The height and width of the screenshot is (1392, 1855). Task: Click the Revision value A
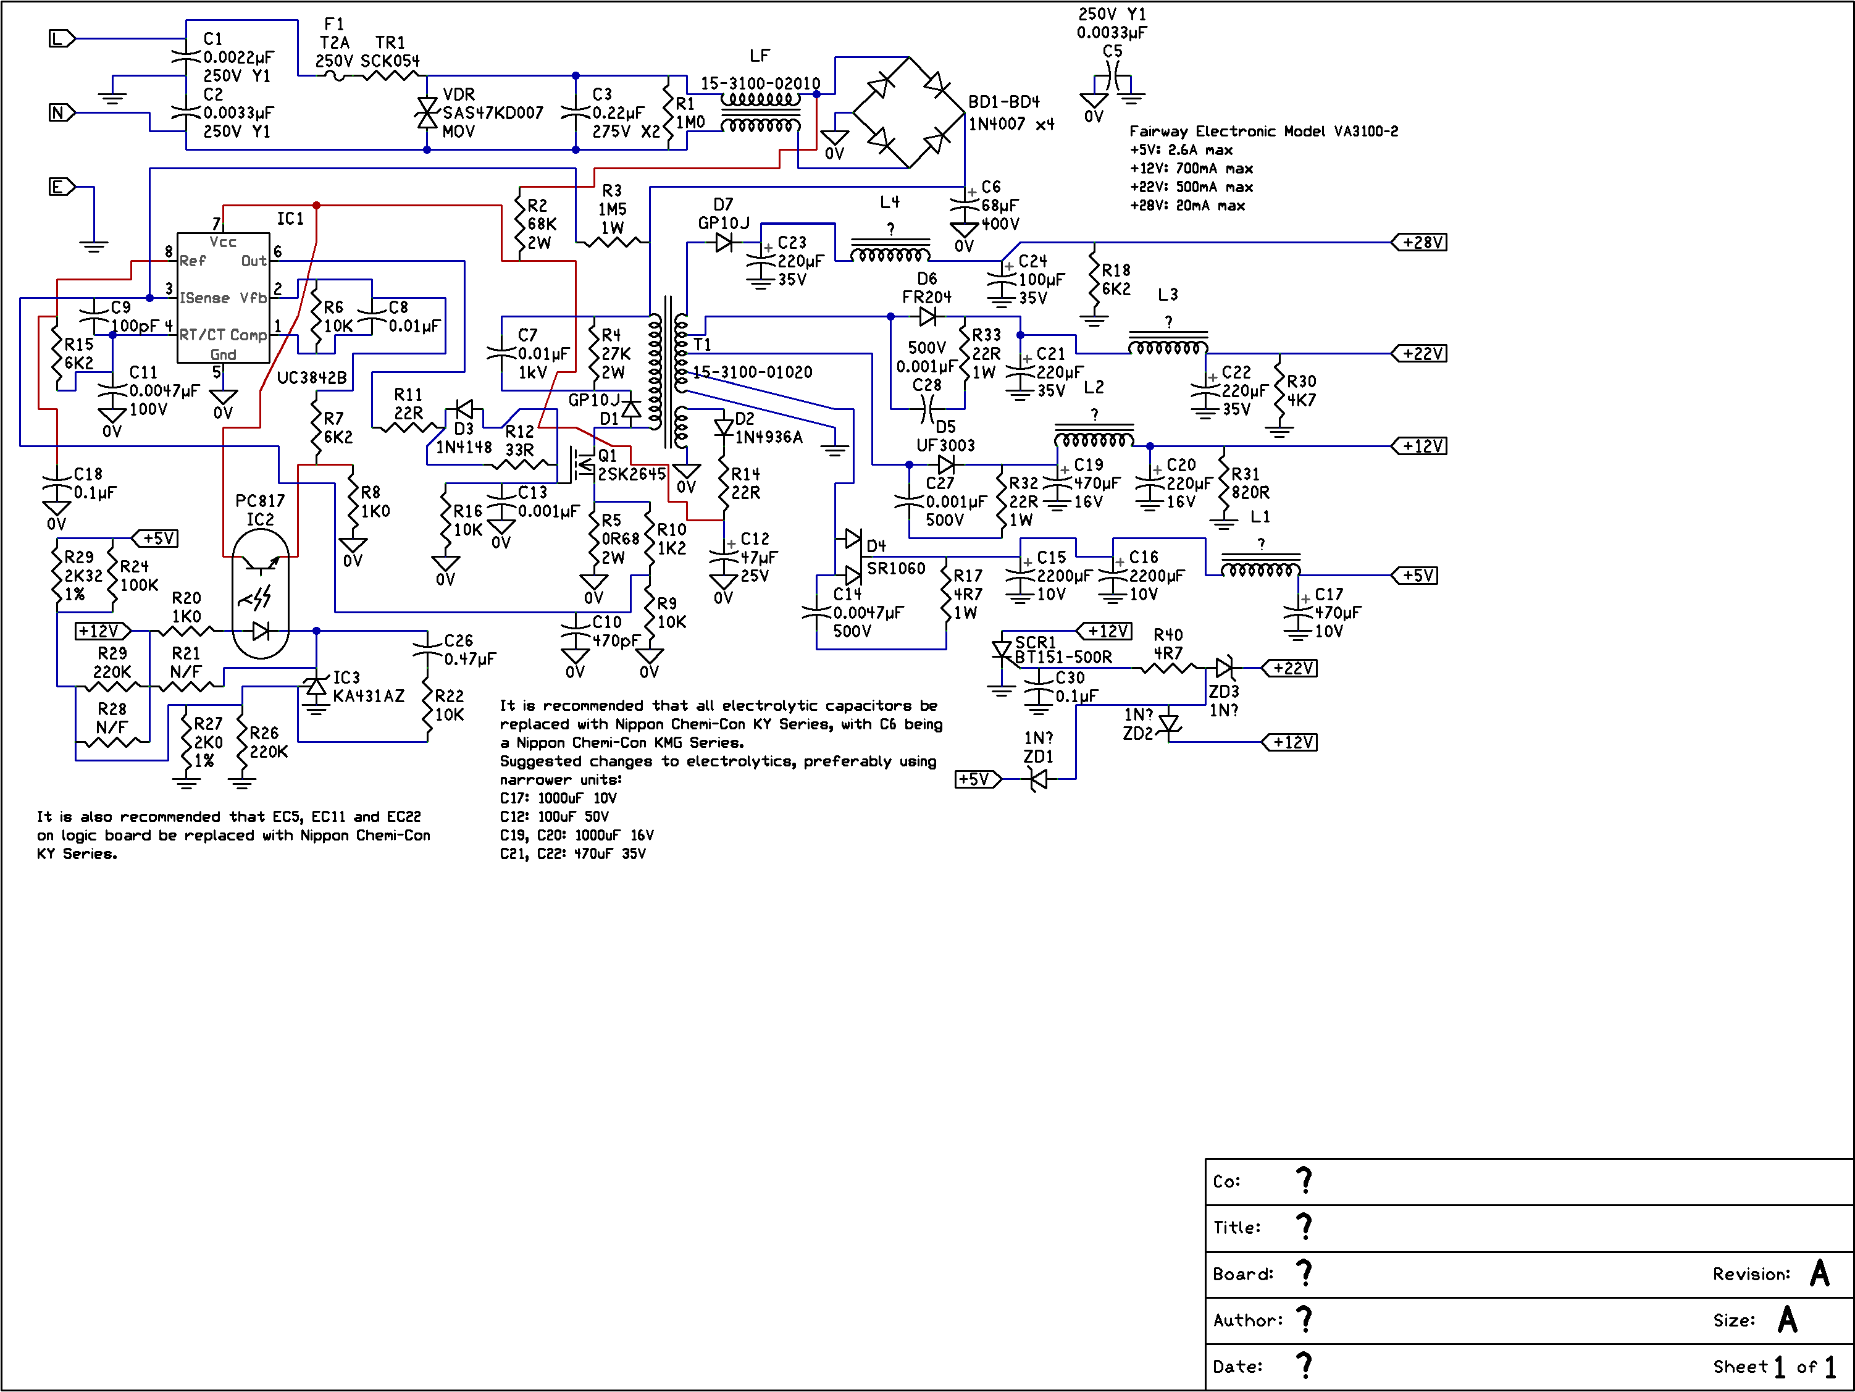1819,1274
